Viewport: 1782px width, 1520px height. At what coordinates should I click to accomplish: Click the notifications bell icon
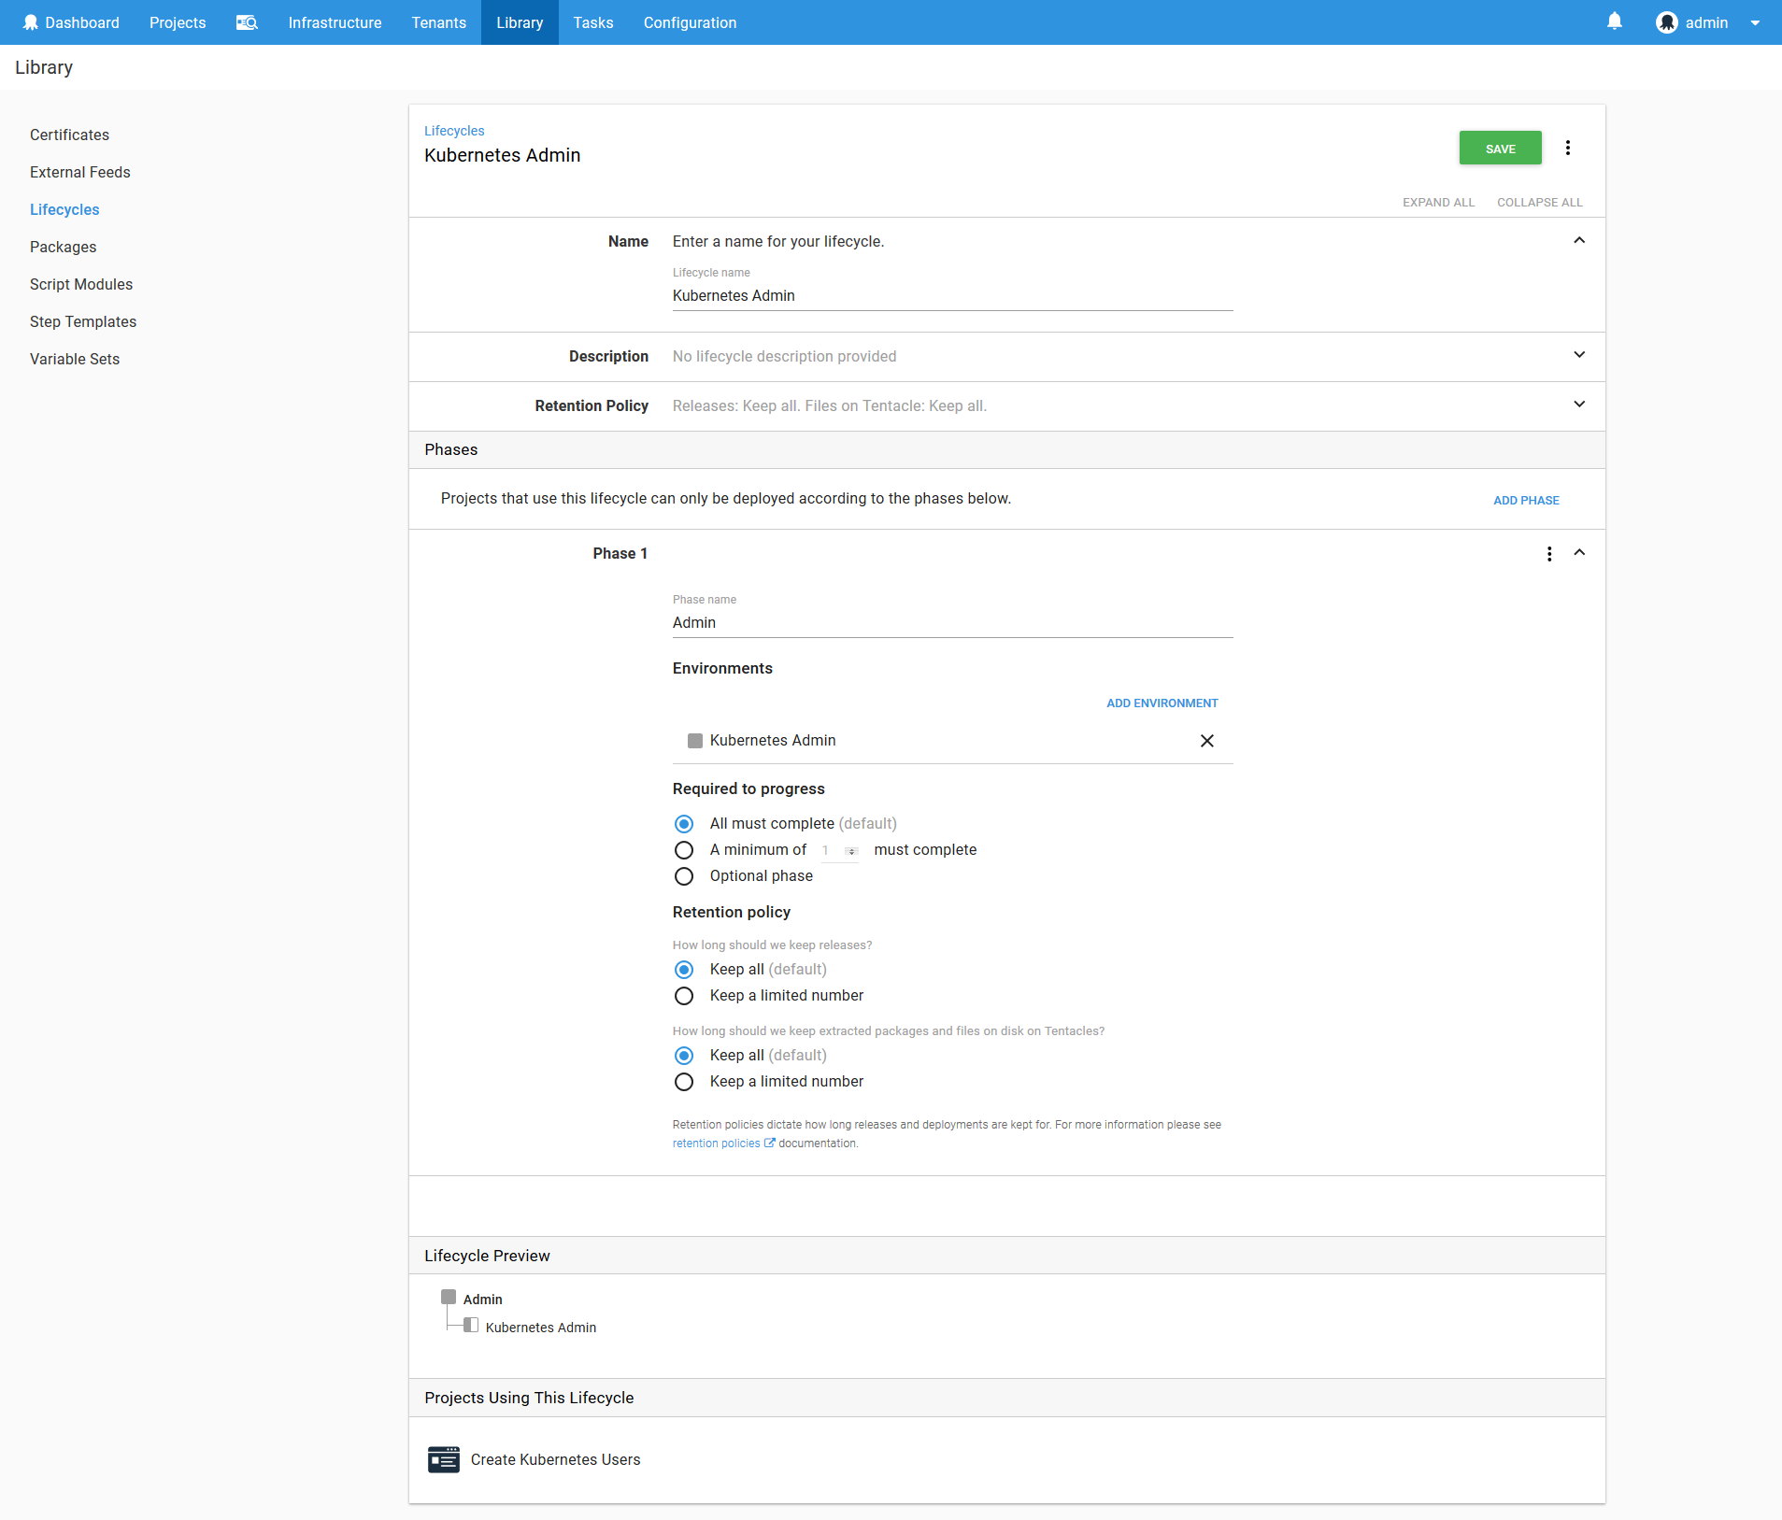tap(1614, 21)
